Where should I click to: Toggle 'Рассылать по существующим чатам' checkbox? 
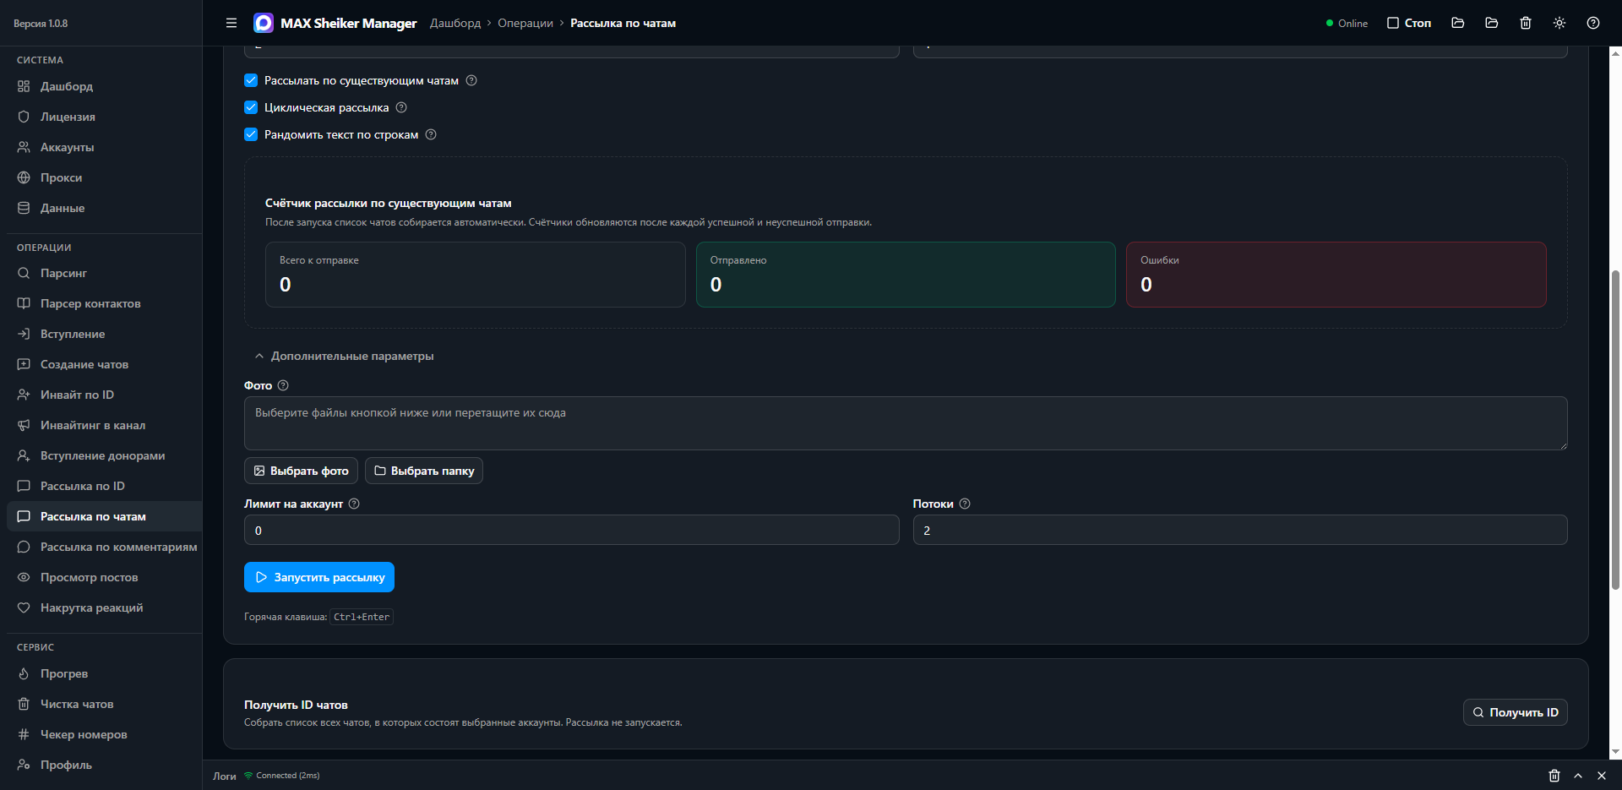(x=251, y=80)
